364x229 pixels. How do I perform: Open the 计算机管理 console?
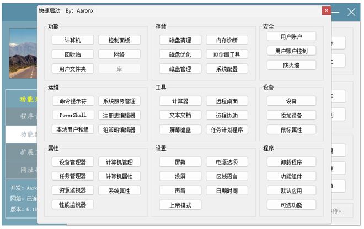(x=119, y=162)
